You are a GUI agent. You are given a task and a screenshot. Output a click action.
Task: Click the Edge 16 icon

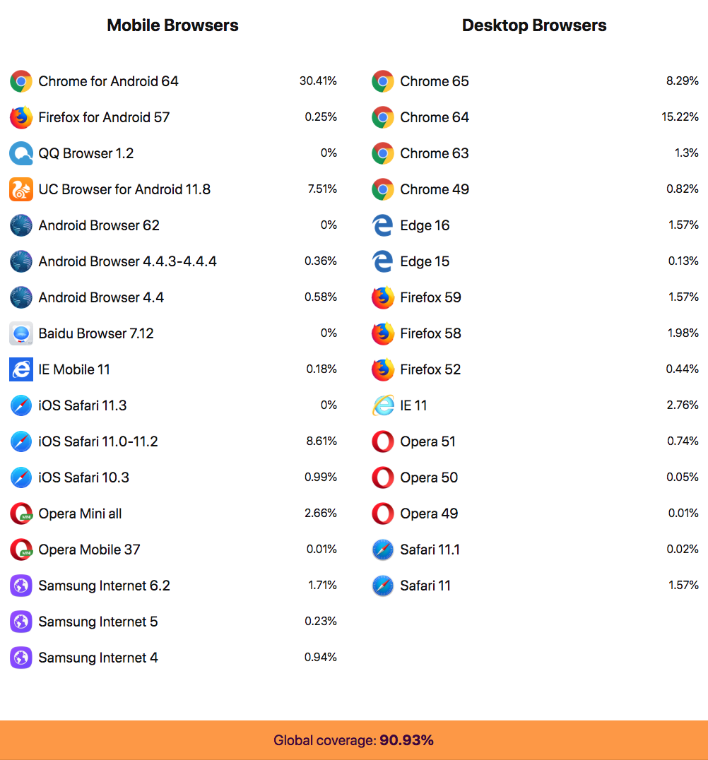point(383,225)
